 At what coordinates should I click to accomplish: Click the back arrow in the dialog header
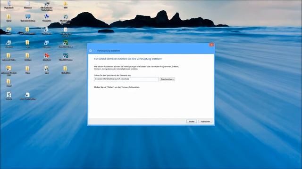(91, 51)
